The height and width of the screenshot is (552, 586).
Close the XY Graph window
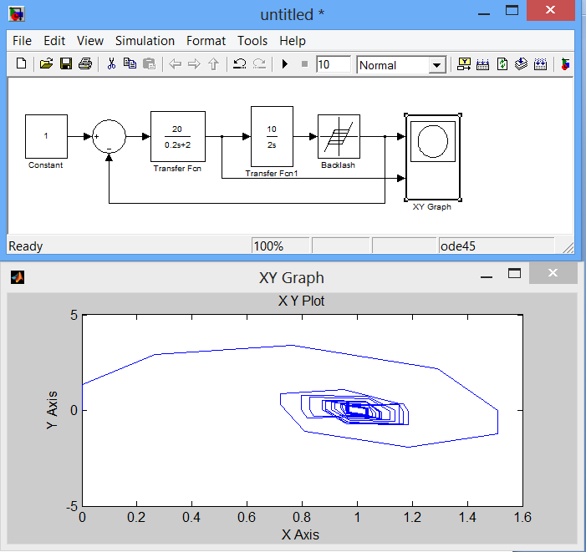coord(553,273)
